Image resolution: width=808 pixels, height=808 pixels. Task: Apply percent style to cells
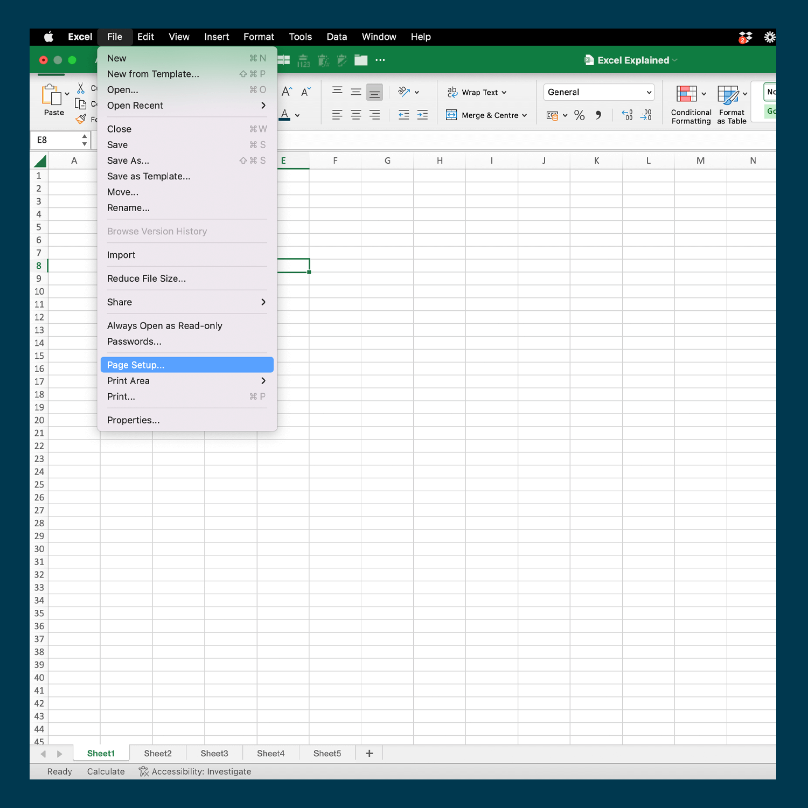[x=579, y=115]
